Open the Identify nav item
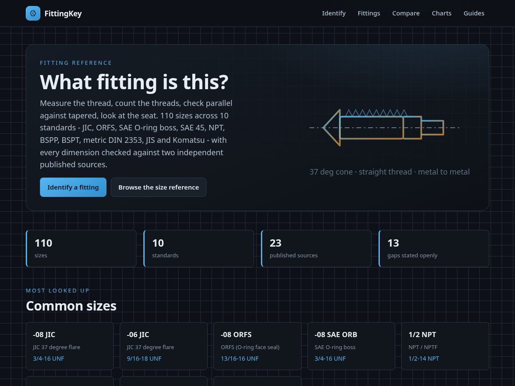The height and width of the screenshot is (386, 515). (x=334, y=13)
